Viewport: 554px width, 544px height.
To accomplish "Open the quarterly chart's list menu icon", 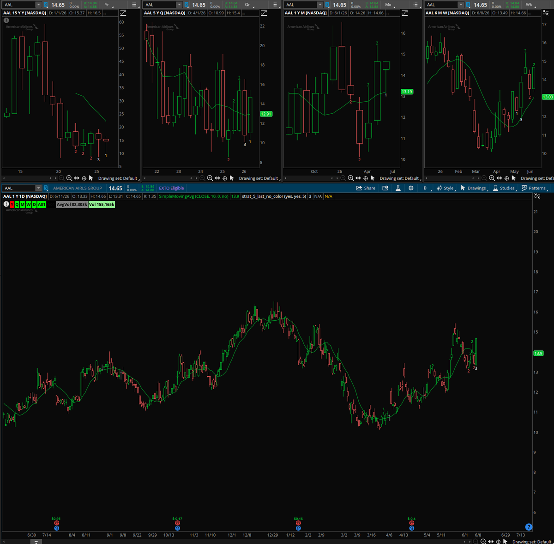I will tap(275, 5).
